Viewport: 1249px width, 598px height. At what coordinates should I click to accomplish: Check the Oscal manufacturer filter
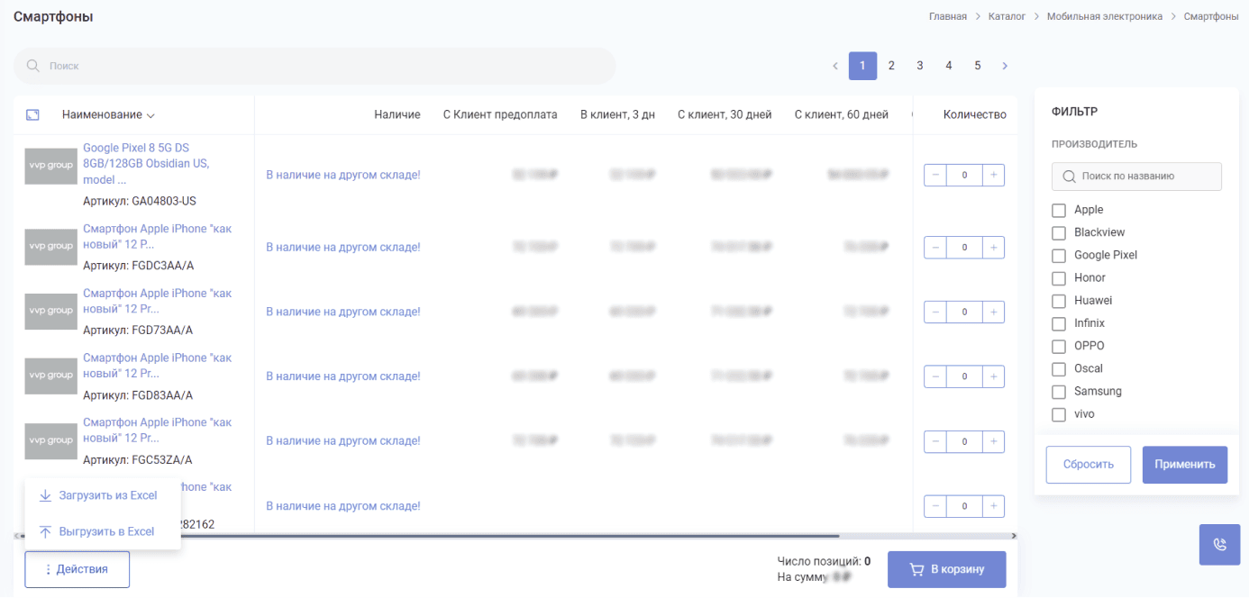click(1059, 369)
